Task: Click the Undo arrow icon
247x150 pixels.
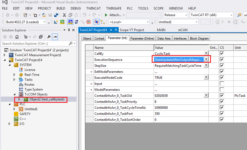Action: (x=85, y=15)
